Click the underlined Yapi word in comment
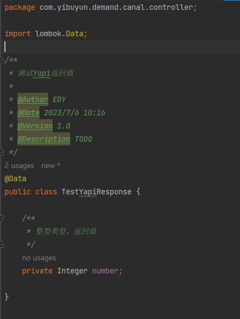 click(42, 73)
